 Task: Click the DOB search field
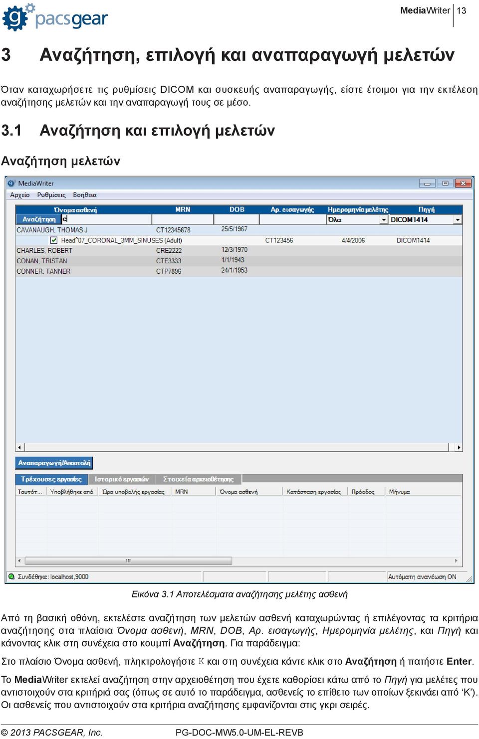point(237,219)
